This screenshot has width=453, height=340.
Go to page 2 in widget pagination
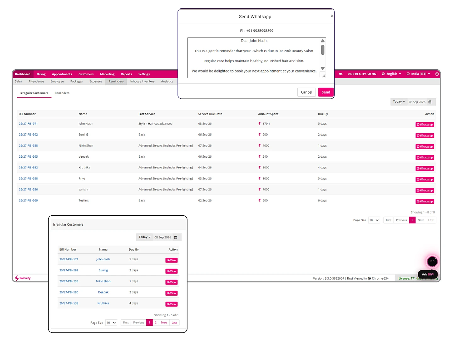156,322
